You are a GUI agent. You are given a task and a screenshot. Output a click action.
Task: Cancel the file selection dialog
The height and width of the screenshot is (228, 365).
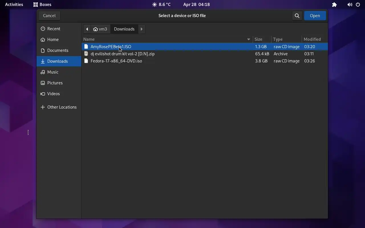click(x=49, y=16)
